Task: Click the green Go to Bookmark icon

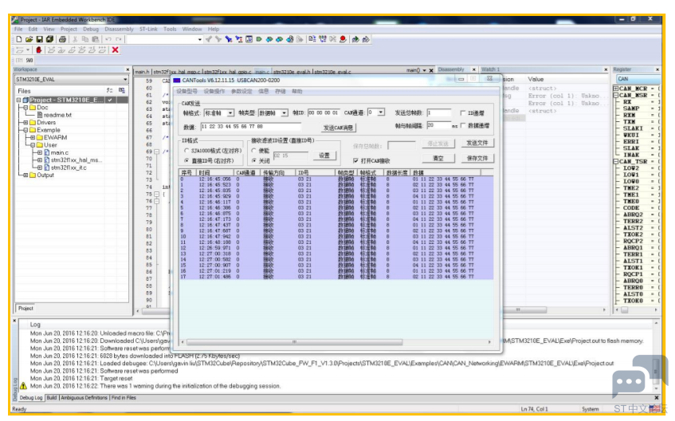Action: (259, 39)
